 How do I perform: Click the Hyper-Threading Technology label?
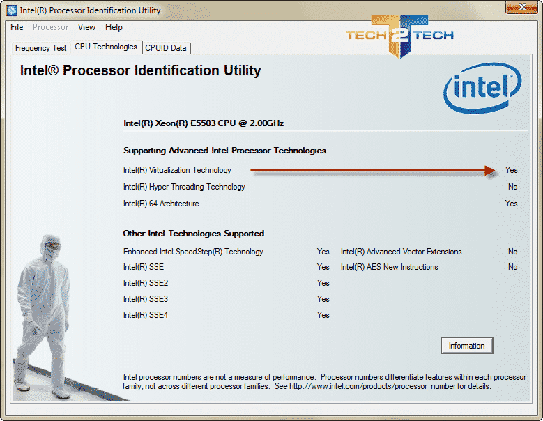pyautogui.click(x=184, y=187)
